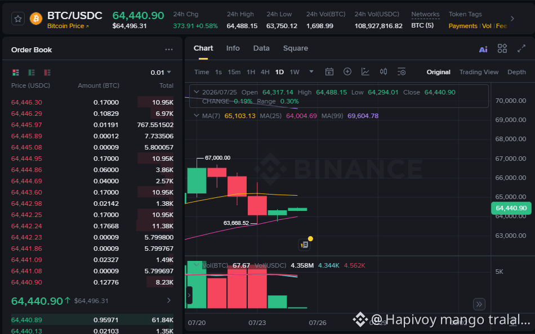Switch to the Square tab
The width and height of the screenshot is (535, 334).
click(x=296, y=48)
